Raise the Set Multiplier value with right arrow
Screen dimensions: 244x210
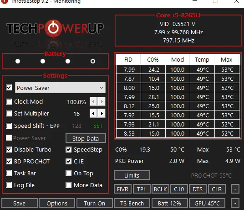(102, 113)
